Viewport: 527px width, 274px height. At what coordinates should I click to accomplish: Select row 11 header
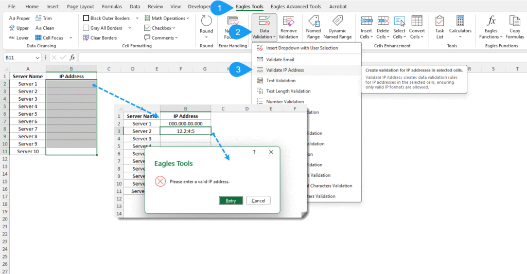5,152
